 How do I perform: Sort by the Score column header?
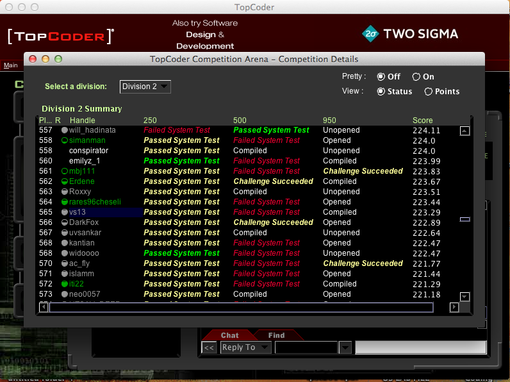click(422, 120)
